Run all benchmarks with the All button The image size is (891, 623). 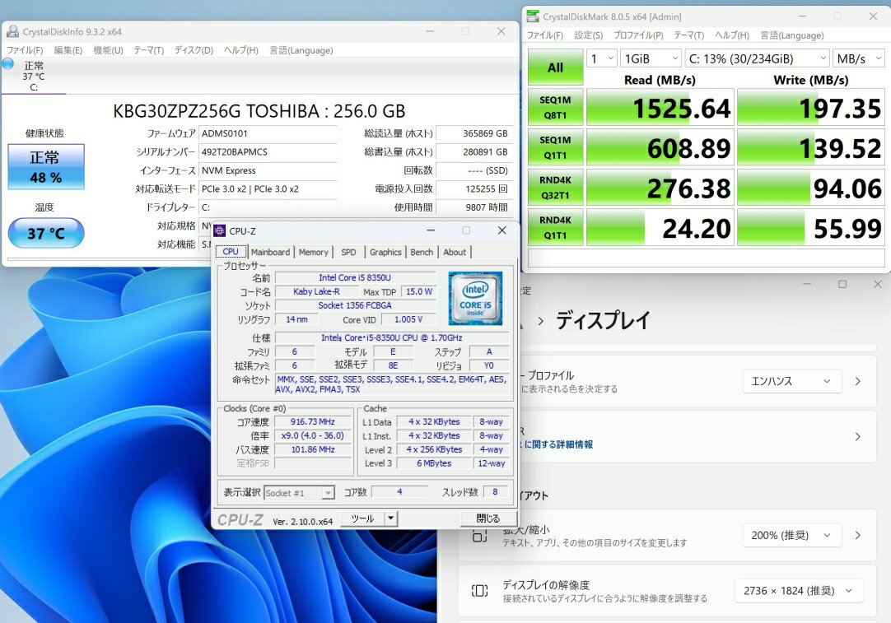coord(555,67)
